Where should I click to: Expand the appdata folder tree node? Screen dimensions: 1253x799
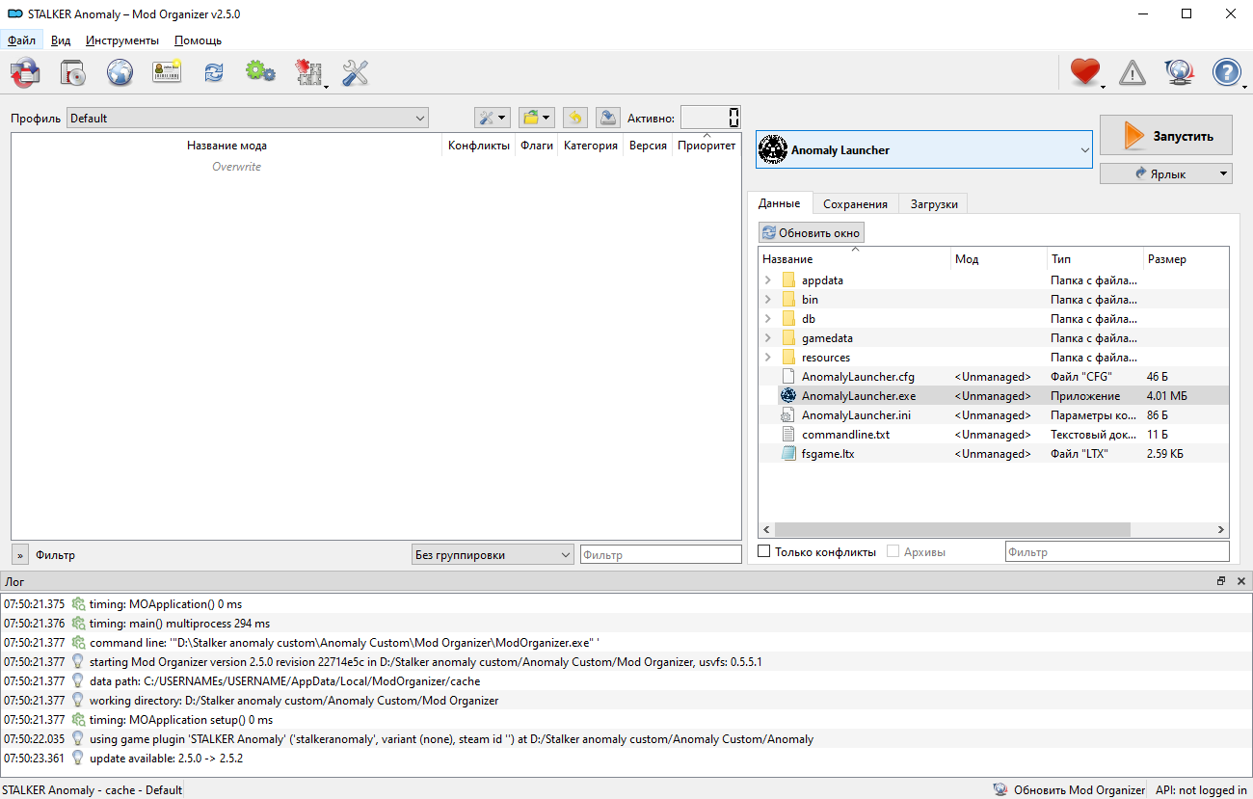coord(768,280)
